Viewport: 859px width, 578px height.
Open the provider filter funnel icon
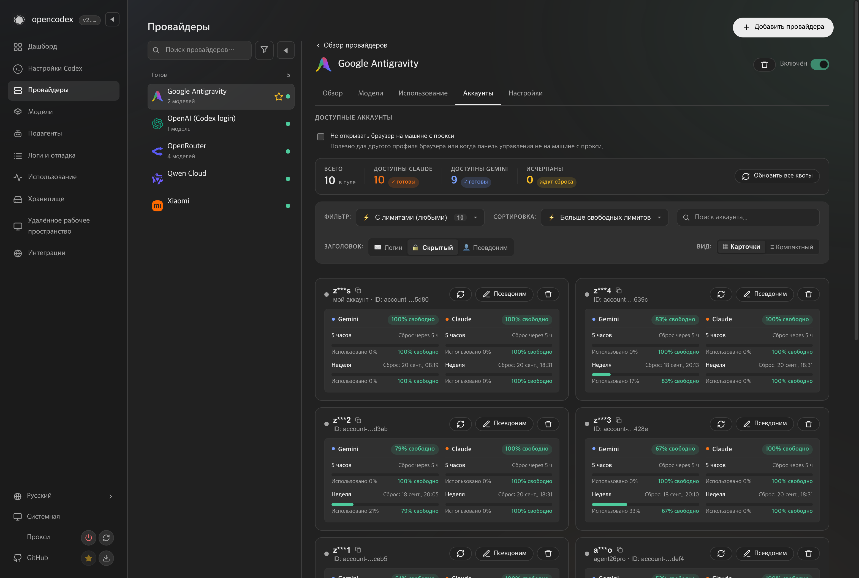(x=264, y=50)
